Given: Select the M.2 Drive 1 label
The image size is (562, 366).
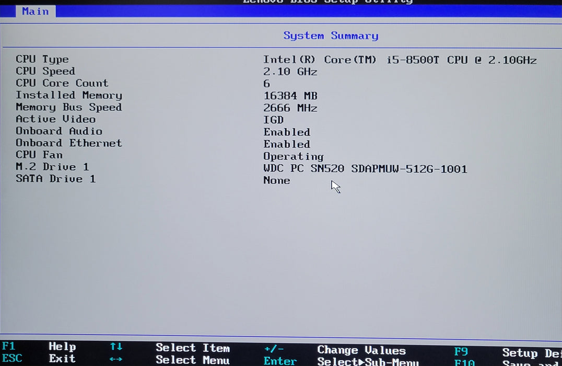Looking at the screenshot, I should [52, 167].
